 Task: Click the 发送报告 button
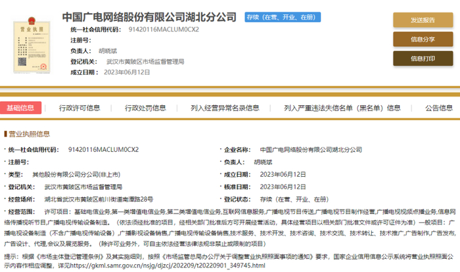423,20
